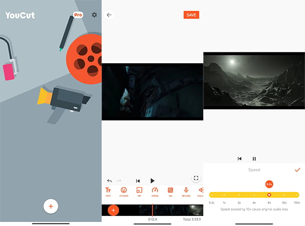
Task: Click the 100x label under slider
Action: (297, 203)
